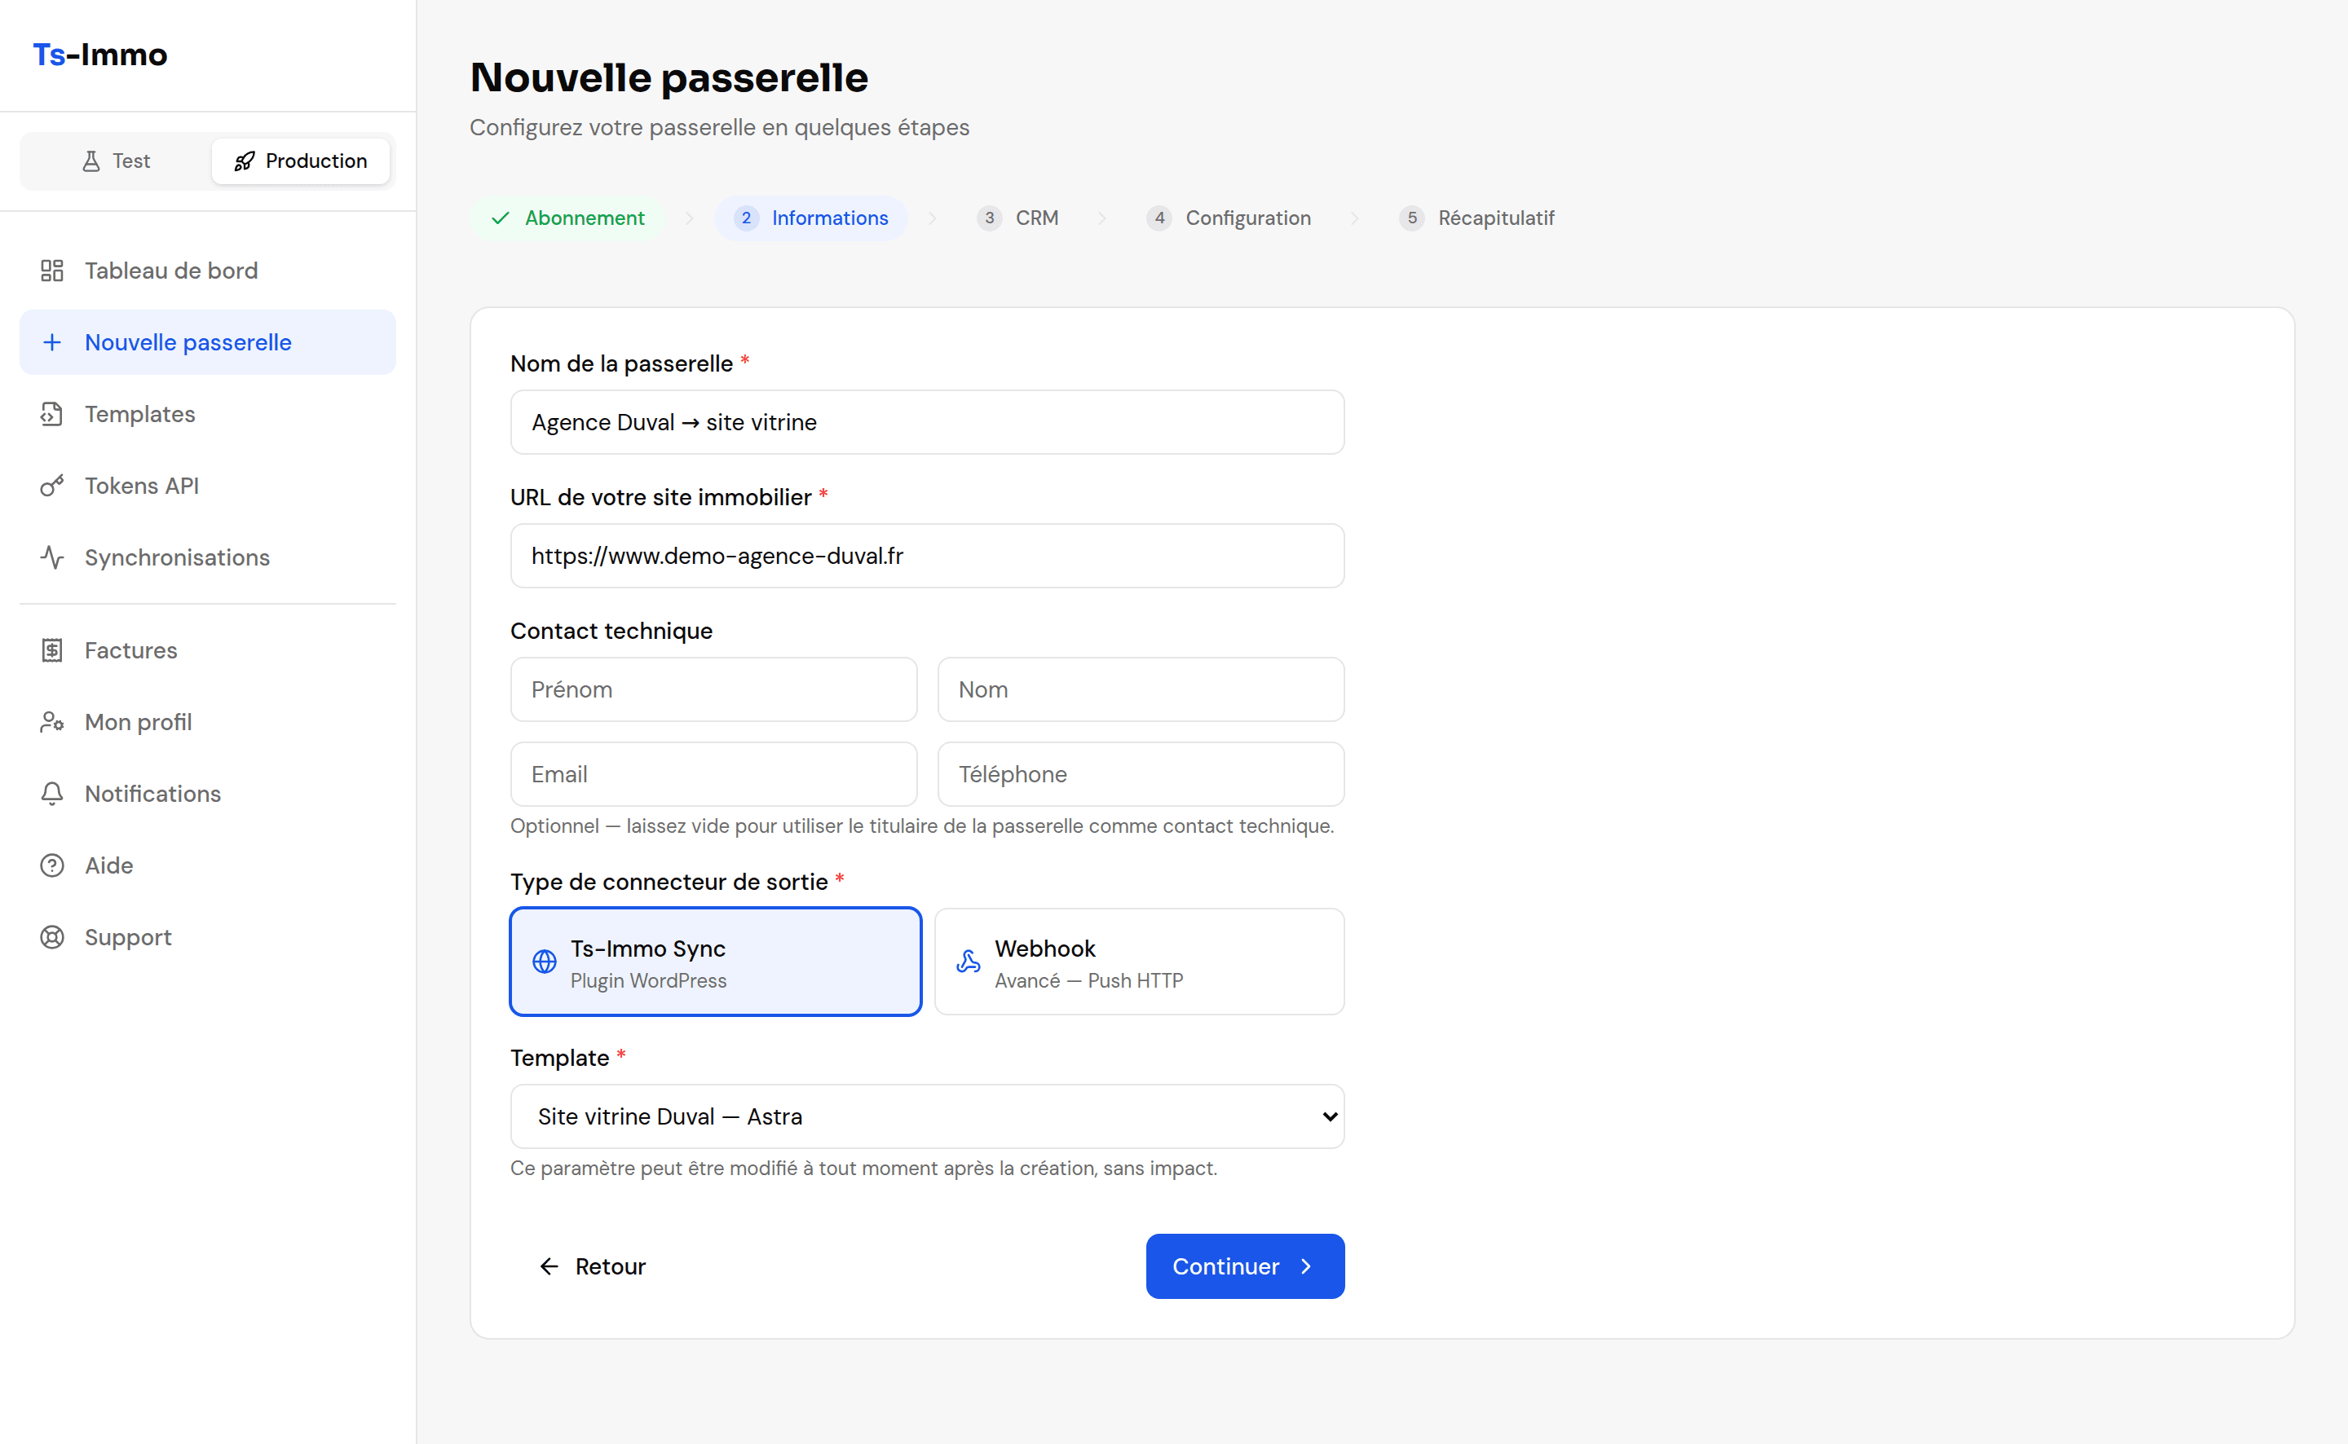Open Tokens API key icon
The image size is (2348, 1444).
51,485
